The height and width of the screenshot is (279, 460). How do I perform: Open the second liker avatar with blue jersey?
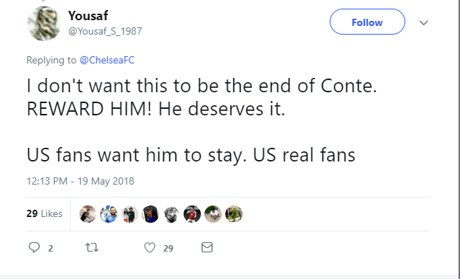(x=109, y=214)
